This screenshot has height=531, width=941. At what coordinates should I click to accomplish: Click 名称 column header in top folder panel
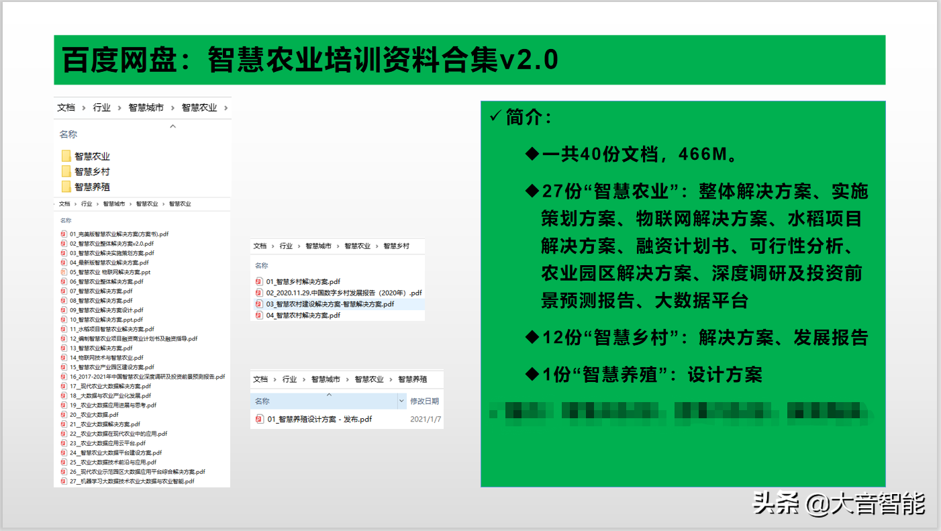[68, 134]
